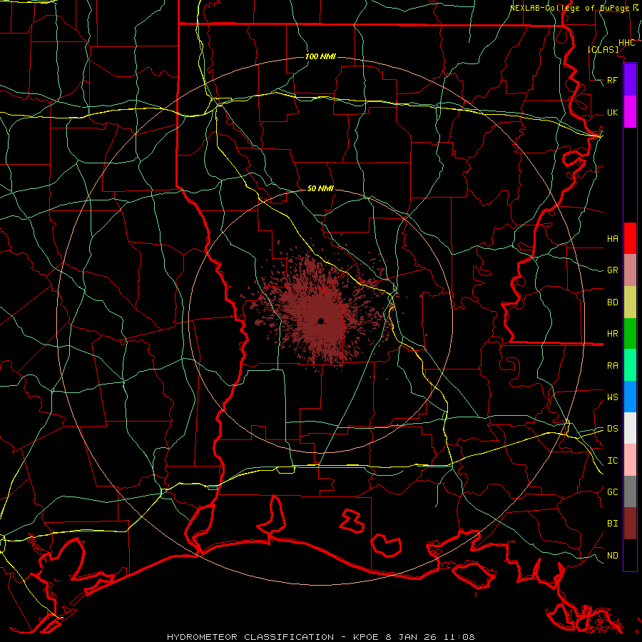The width and height of the screenshot is (642, 642).
Task: Click the HR legend label
Action: tap(612, 334)
